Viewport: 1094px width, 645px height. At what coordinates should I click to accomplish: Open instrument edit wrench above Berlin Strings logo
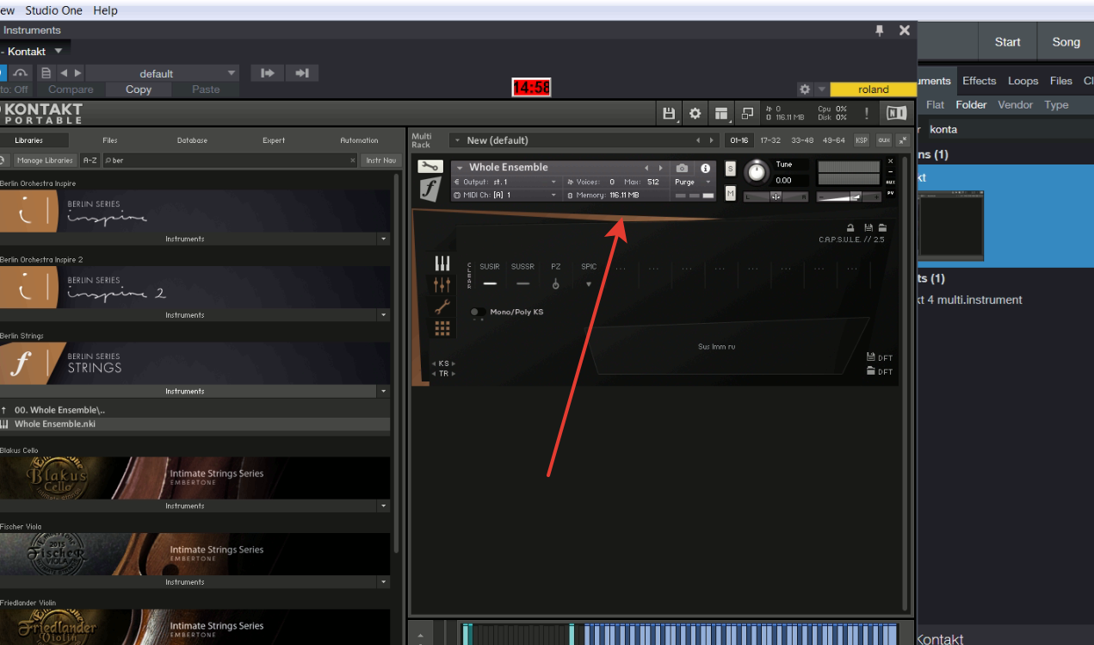point(430,166)
